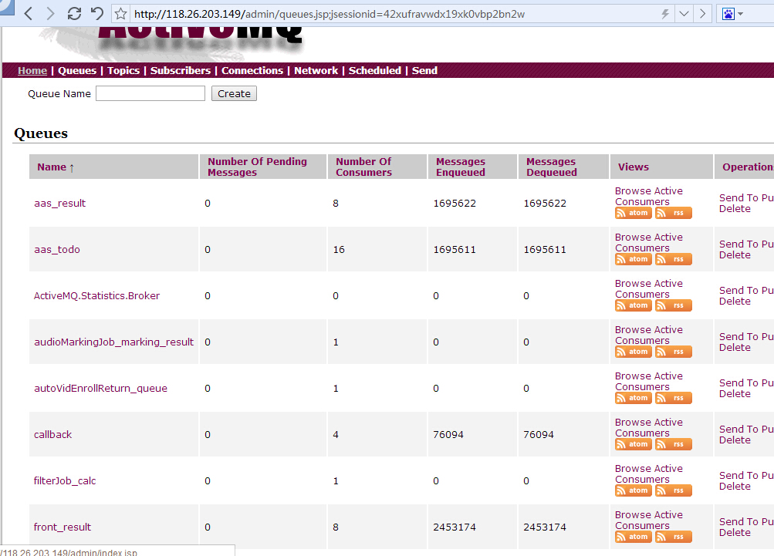Browse Active Consumers for callback
This screenshot has height=556, width=774.
pyautogui.click(x=649, y=427)
